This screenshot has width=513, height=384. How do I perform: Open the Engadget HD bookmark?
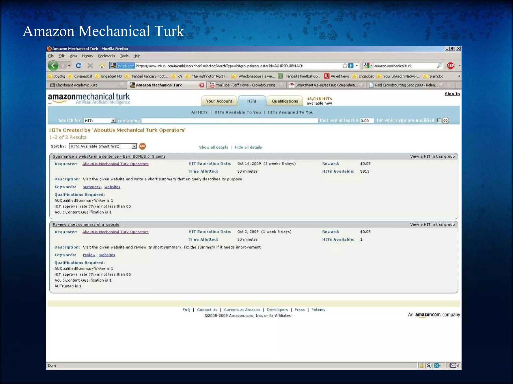click(x=108, y=76)
